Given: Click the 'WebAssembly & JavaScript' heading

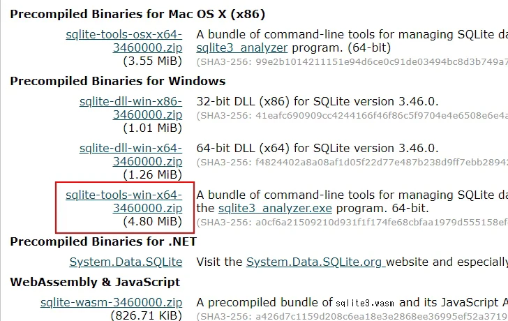Looking at the screenshot, I should [95, 282].
